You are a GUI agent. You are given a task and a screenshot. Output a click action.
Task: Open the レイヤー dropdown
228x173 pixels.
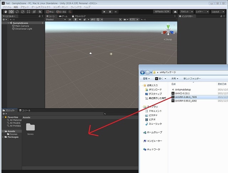[202, 12]
